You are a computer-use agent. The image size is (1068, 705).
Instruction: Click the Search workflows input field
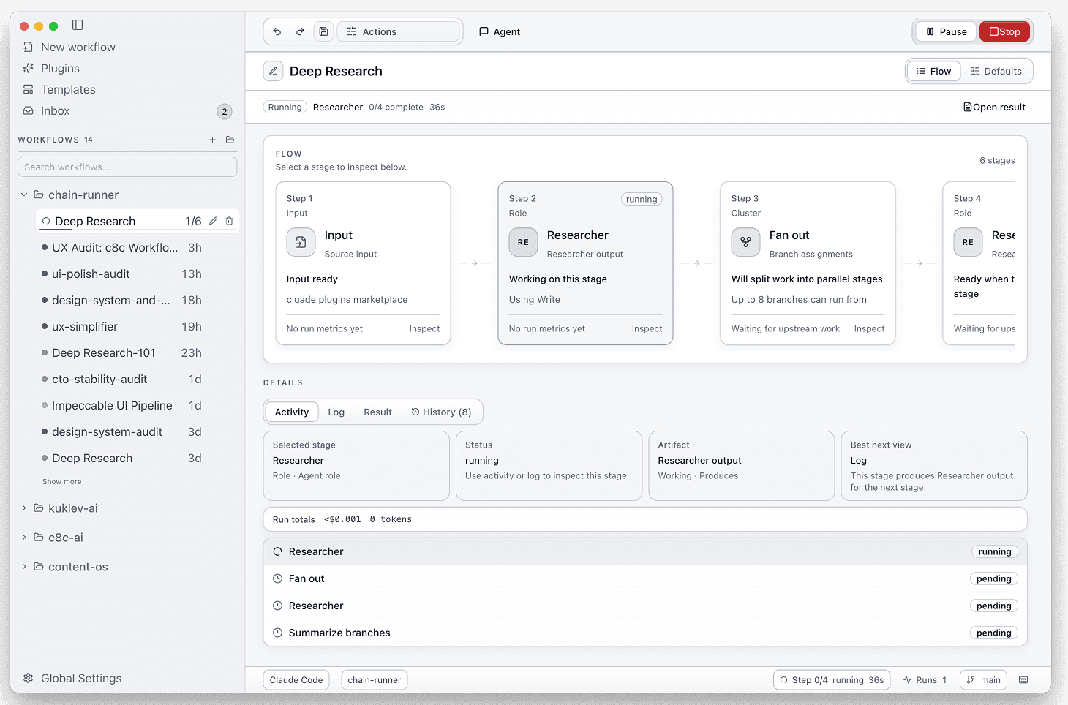127,167
